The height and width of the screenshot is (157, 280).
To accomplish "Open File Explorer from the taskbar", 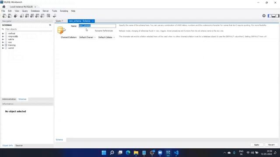I will point(136,153).
